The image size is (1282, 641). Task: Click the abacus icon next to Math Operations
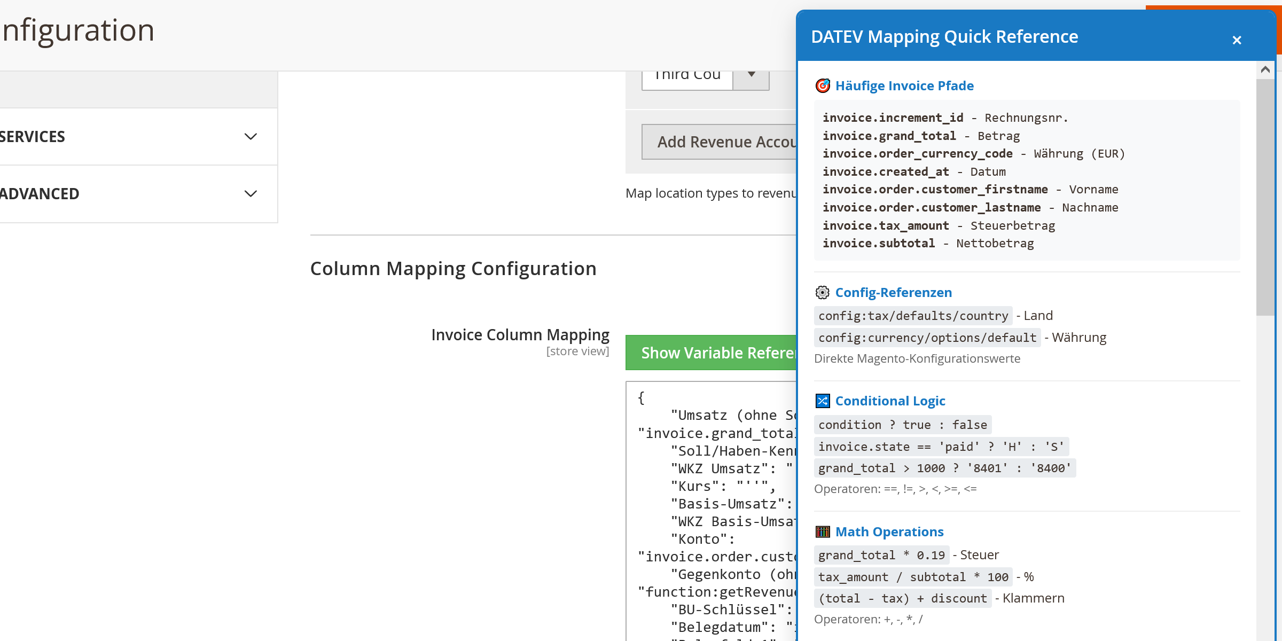(823, 531)
